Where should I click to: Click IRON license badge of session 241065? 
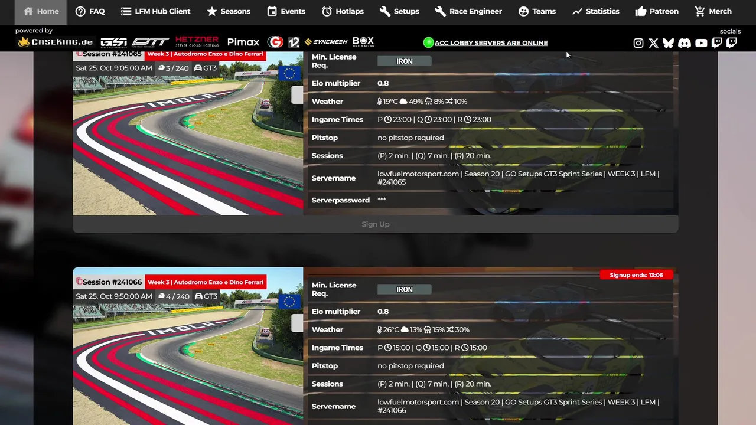(405, 61)
